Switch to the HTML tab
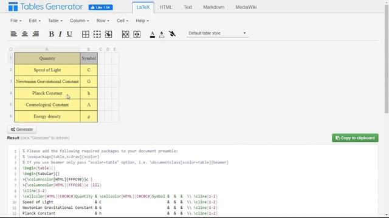The width and height of the screenshot is (389, 218). tap(166, 7)
